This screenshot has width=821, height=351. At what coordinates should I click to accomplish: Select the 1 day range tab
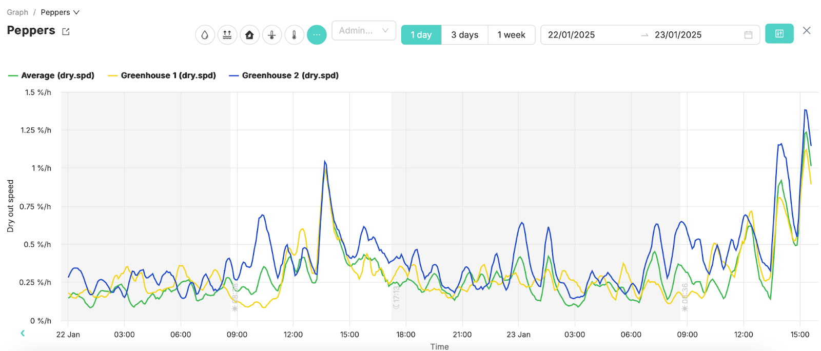(421, 35)
